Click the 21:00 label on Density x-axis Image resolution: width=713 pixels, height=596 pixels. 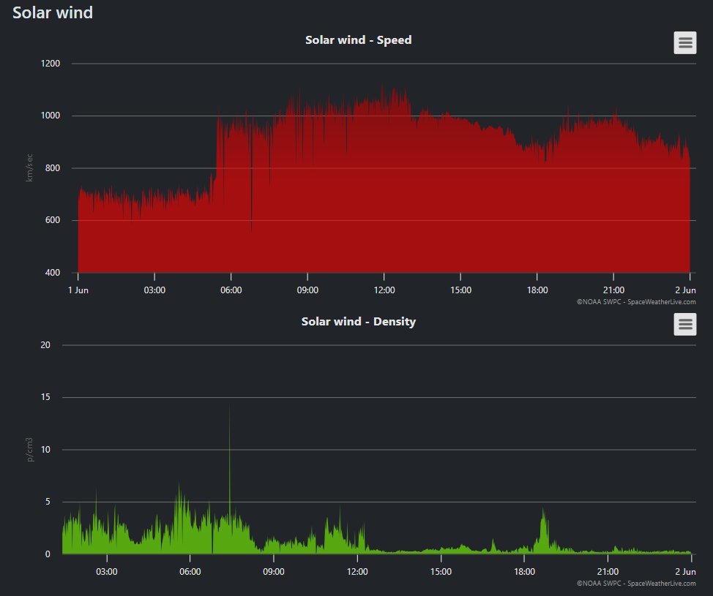[x=608, y=572]
